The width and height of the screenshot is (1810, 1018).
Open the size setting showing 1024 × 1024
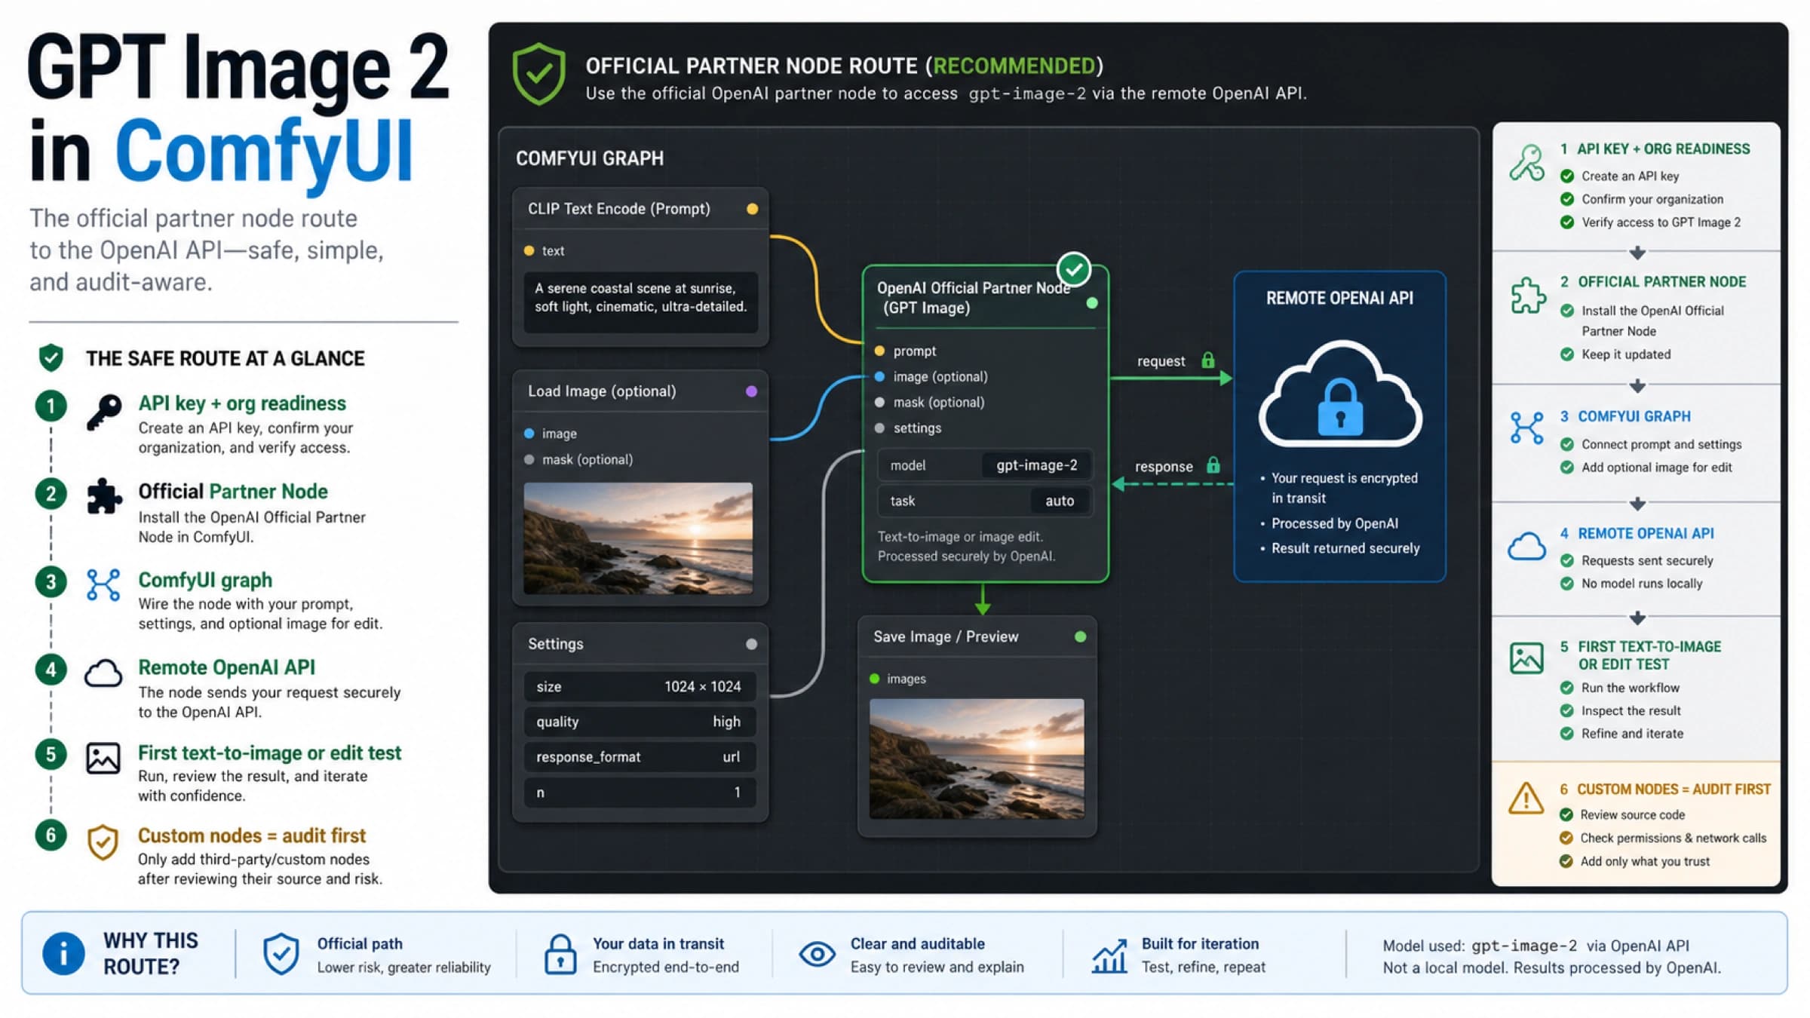(x=640, y=686)
